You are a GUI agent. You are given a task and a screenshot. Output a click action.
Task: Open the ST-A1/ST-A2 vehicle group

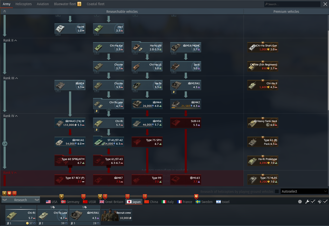[109, 142]
